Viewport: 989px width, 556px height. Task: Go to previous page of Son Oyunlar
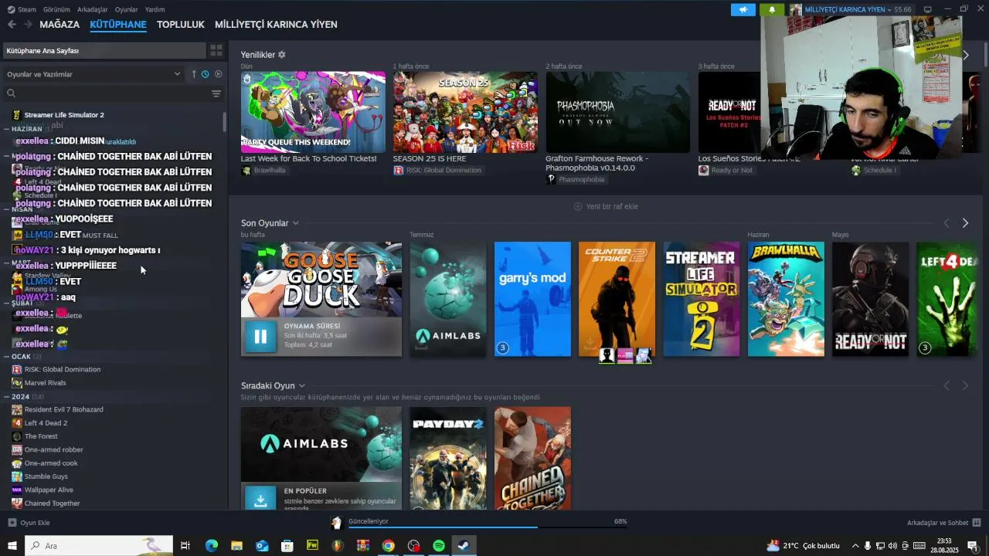click(947, 223)
